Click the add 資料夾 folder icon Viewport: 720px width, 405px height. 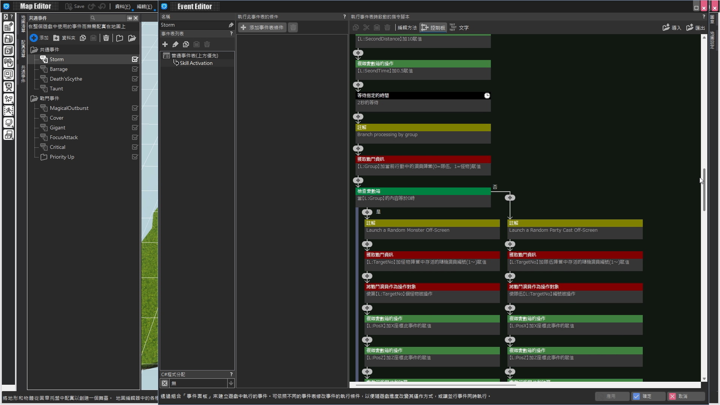56,38
